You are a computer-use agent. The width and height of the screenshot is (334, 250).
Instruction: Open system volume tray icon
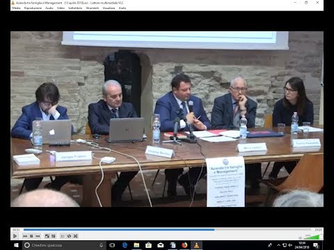(x=290, y=245)
